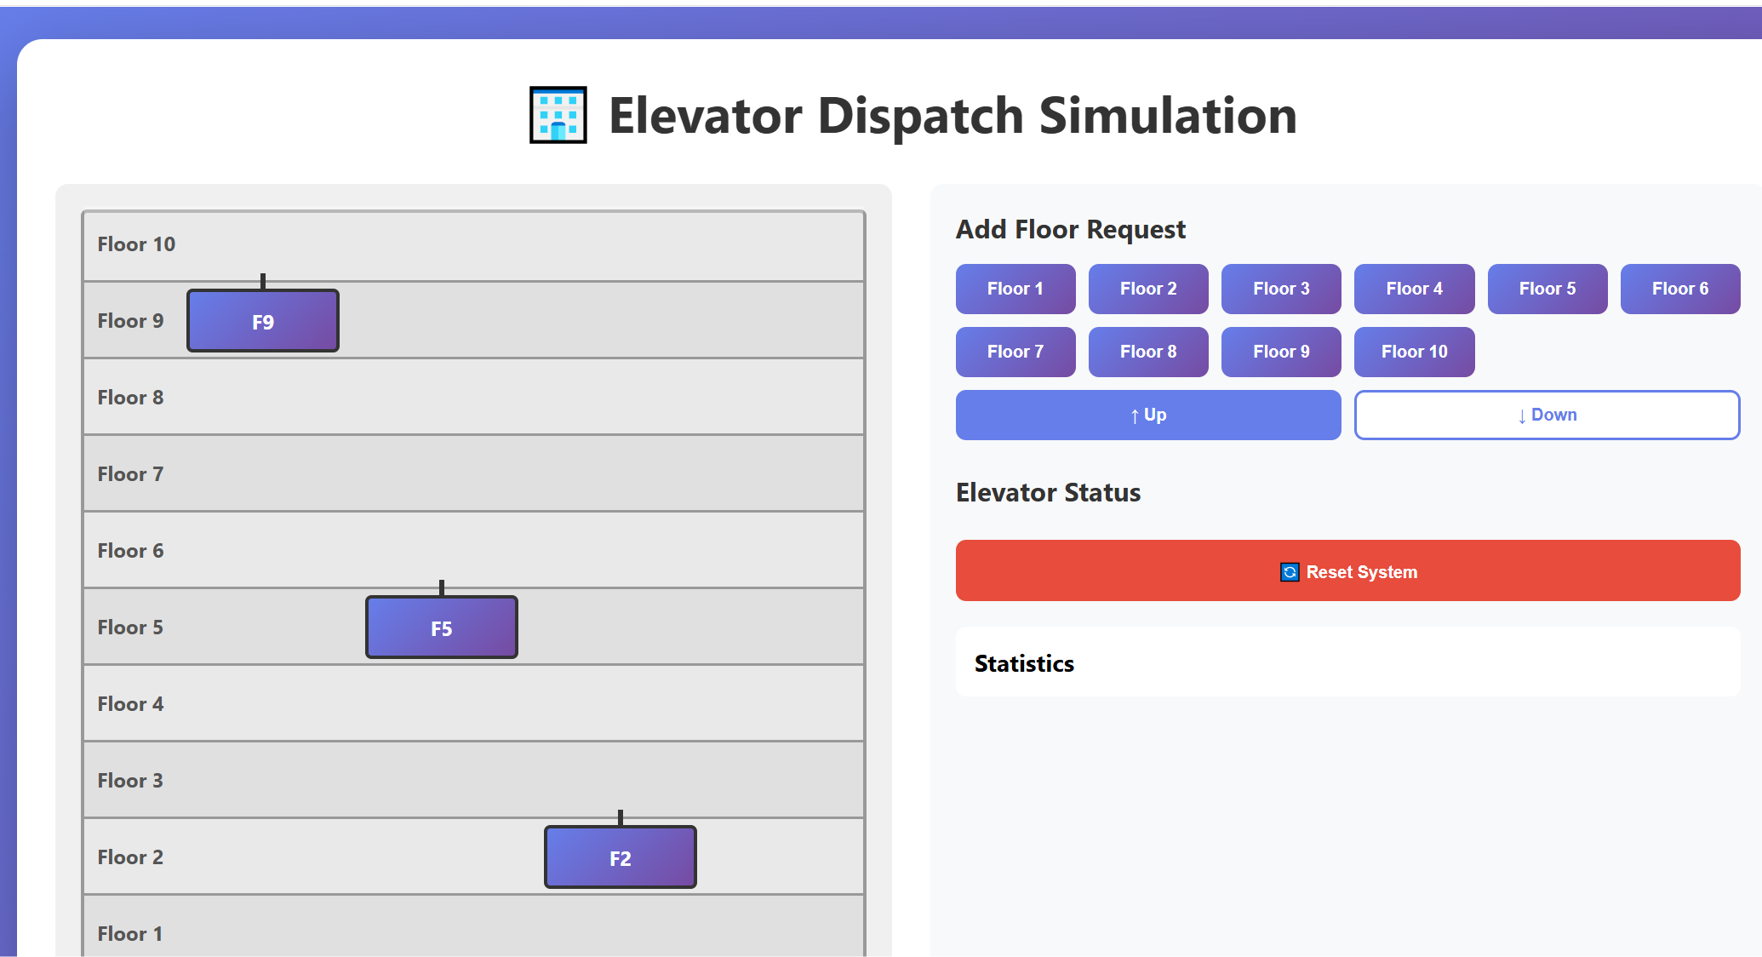Add a request for Floor 3
The height and width of the screenshot is (957, 1762).
[1281, 289]
